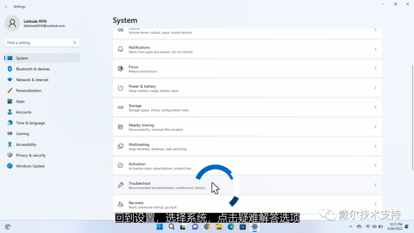The width and height of the screenshot is (414, 233).
Task: Click 'Activation state, subscriptions, product key' text
Action: click(x=160, y=168)
